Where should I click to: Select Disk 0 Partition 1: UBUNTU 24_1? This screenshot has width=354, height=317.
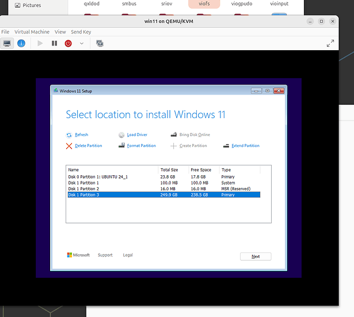tap(164, 177)
